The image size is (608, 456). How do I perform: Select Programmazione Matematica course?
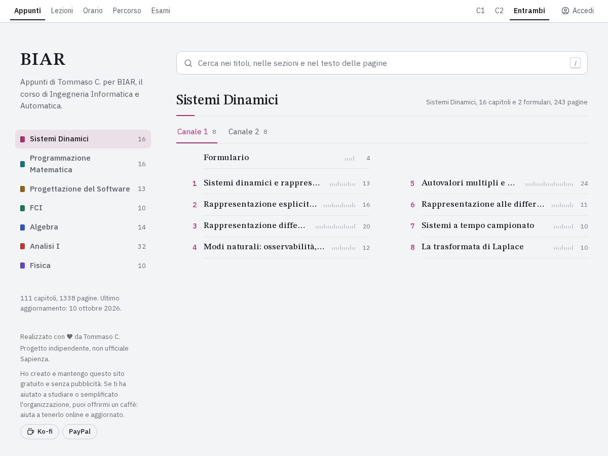83,164
